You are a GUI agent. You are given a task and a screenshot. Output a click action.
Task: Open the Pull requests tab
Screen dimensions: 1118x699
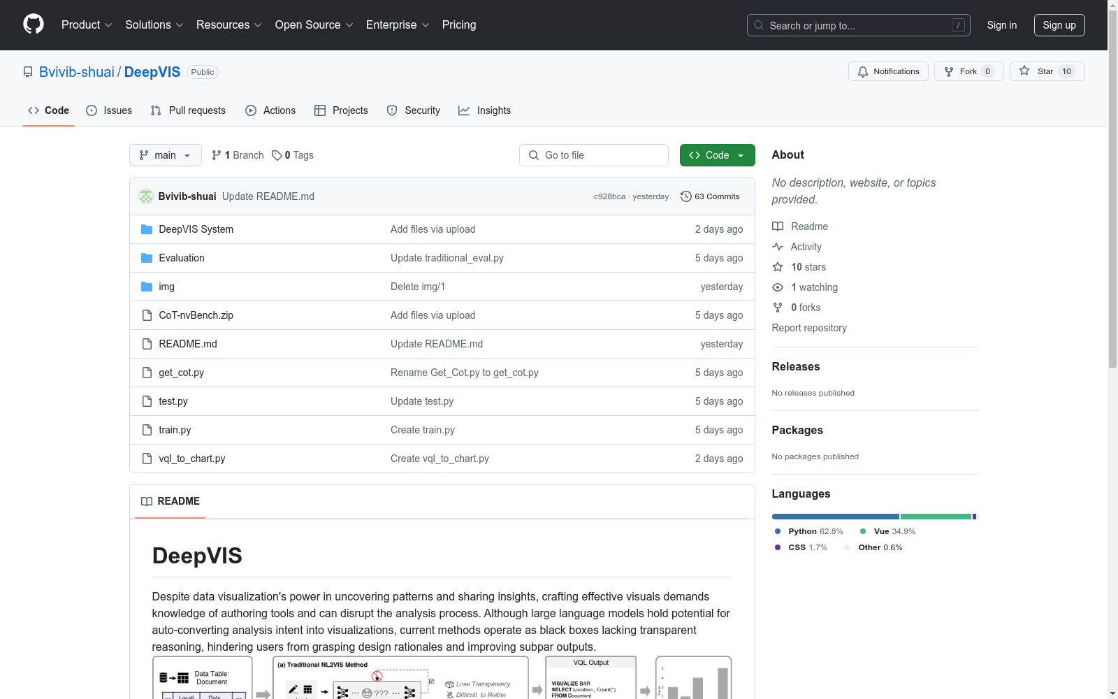pyautogui.click(x=188, y=110)
